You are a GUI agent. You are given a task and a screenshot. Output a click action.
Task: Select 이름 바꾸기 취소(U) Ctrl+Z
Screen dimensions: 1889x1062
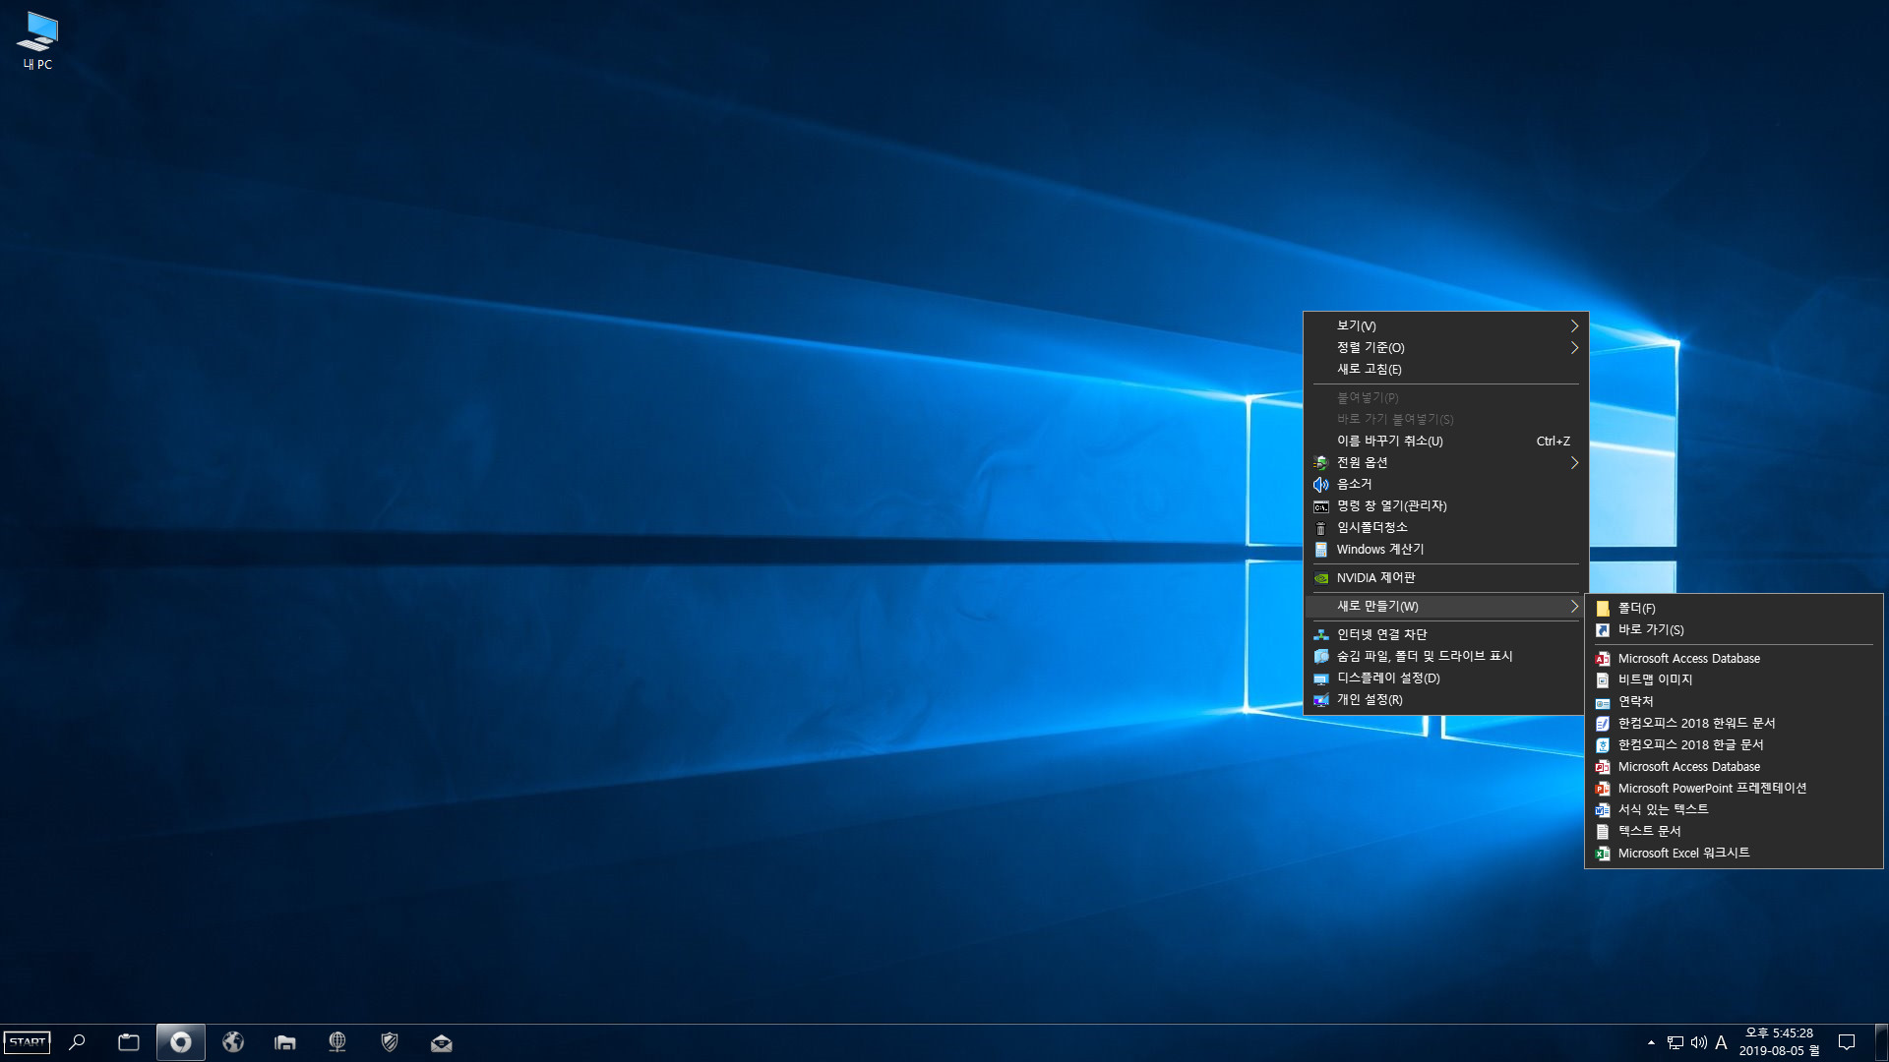(x=1446, y=441)
